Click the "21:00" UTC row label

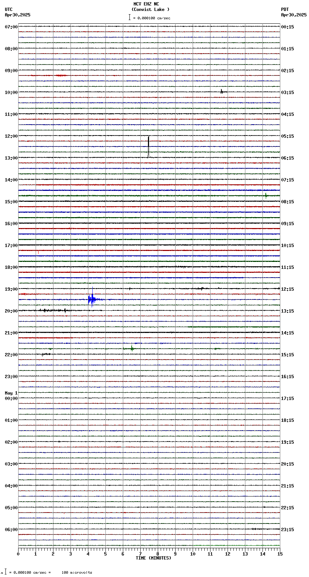point(11,333)
